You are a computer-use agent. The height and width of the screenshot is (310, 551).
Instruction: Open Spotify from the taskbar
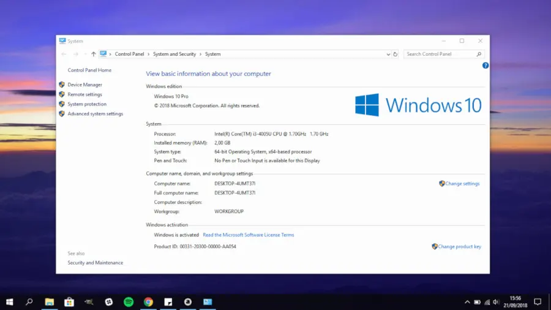129,302
